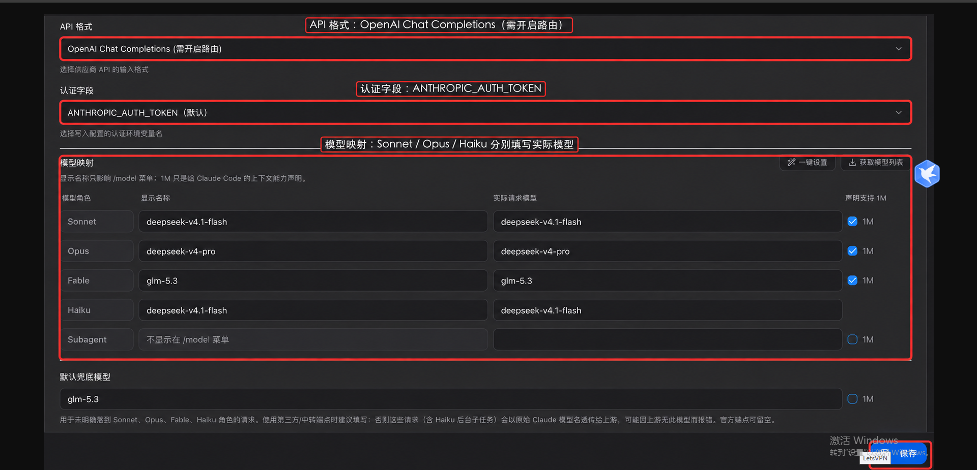Uncheck the 1M checkbox in Sonnet row
977x470 pixels.
tap(852, 222)
